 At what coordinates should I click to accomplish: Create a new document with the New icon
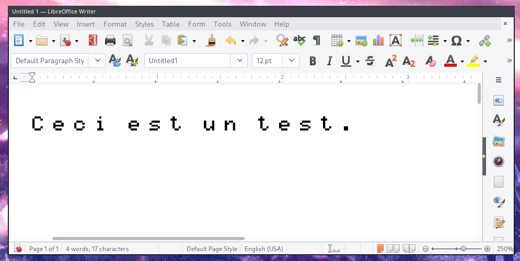coord(19,40)
